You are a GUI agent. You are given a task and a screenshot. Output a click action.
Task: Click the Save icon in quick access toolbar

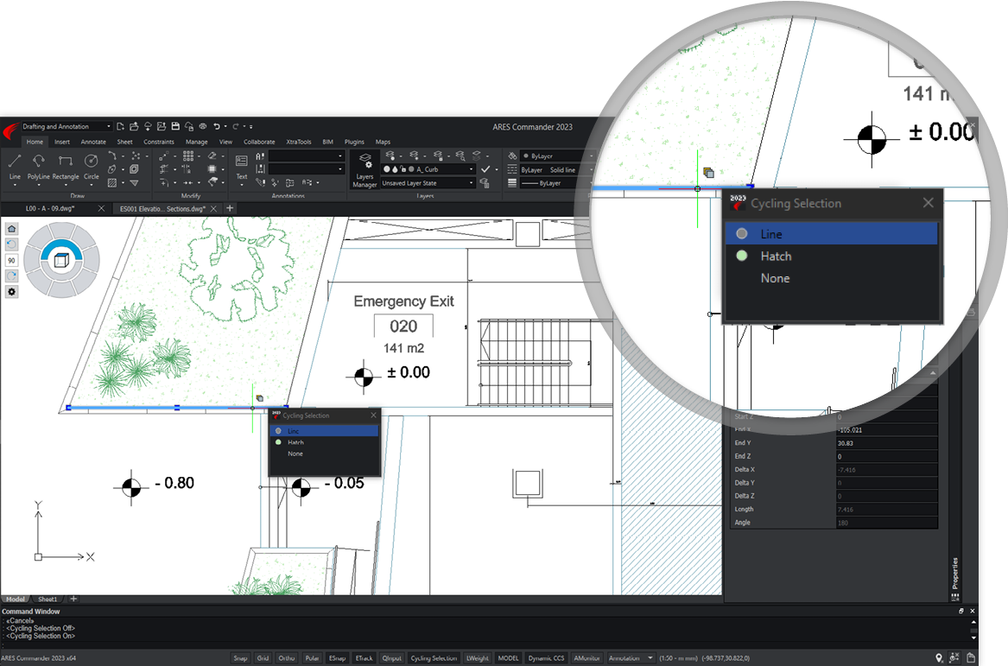174,127
